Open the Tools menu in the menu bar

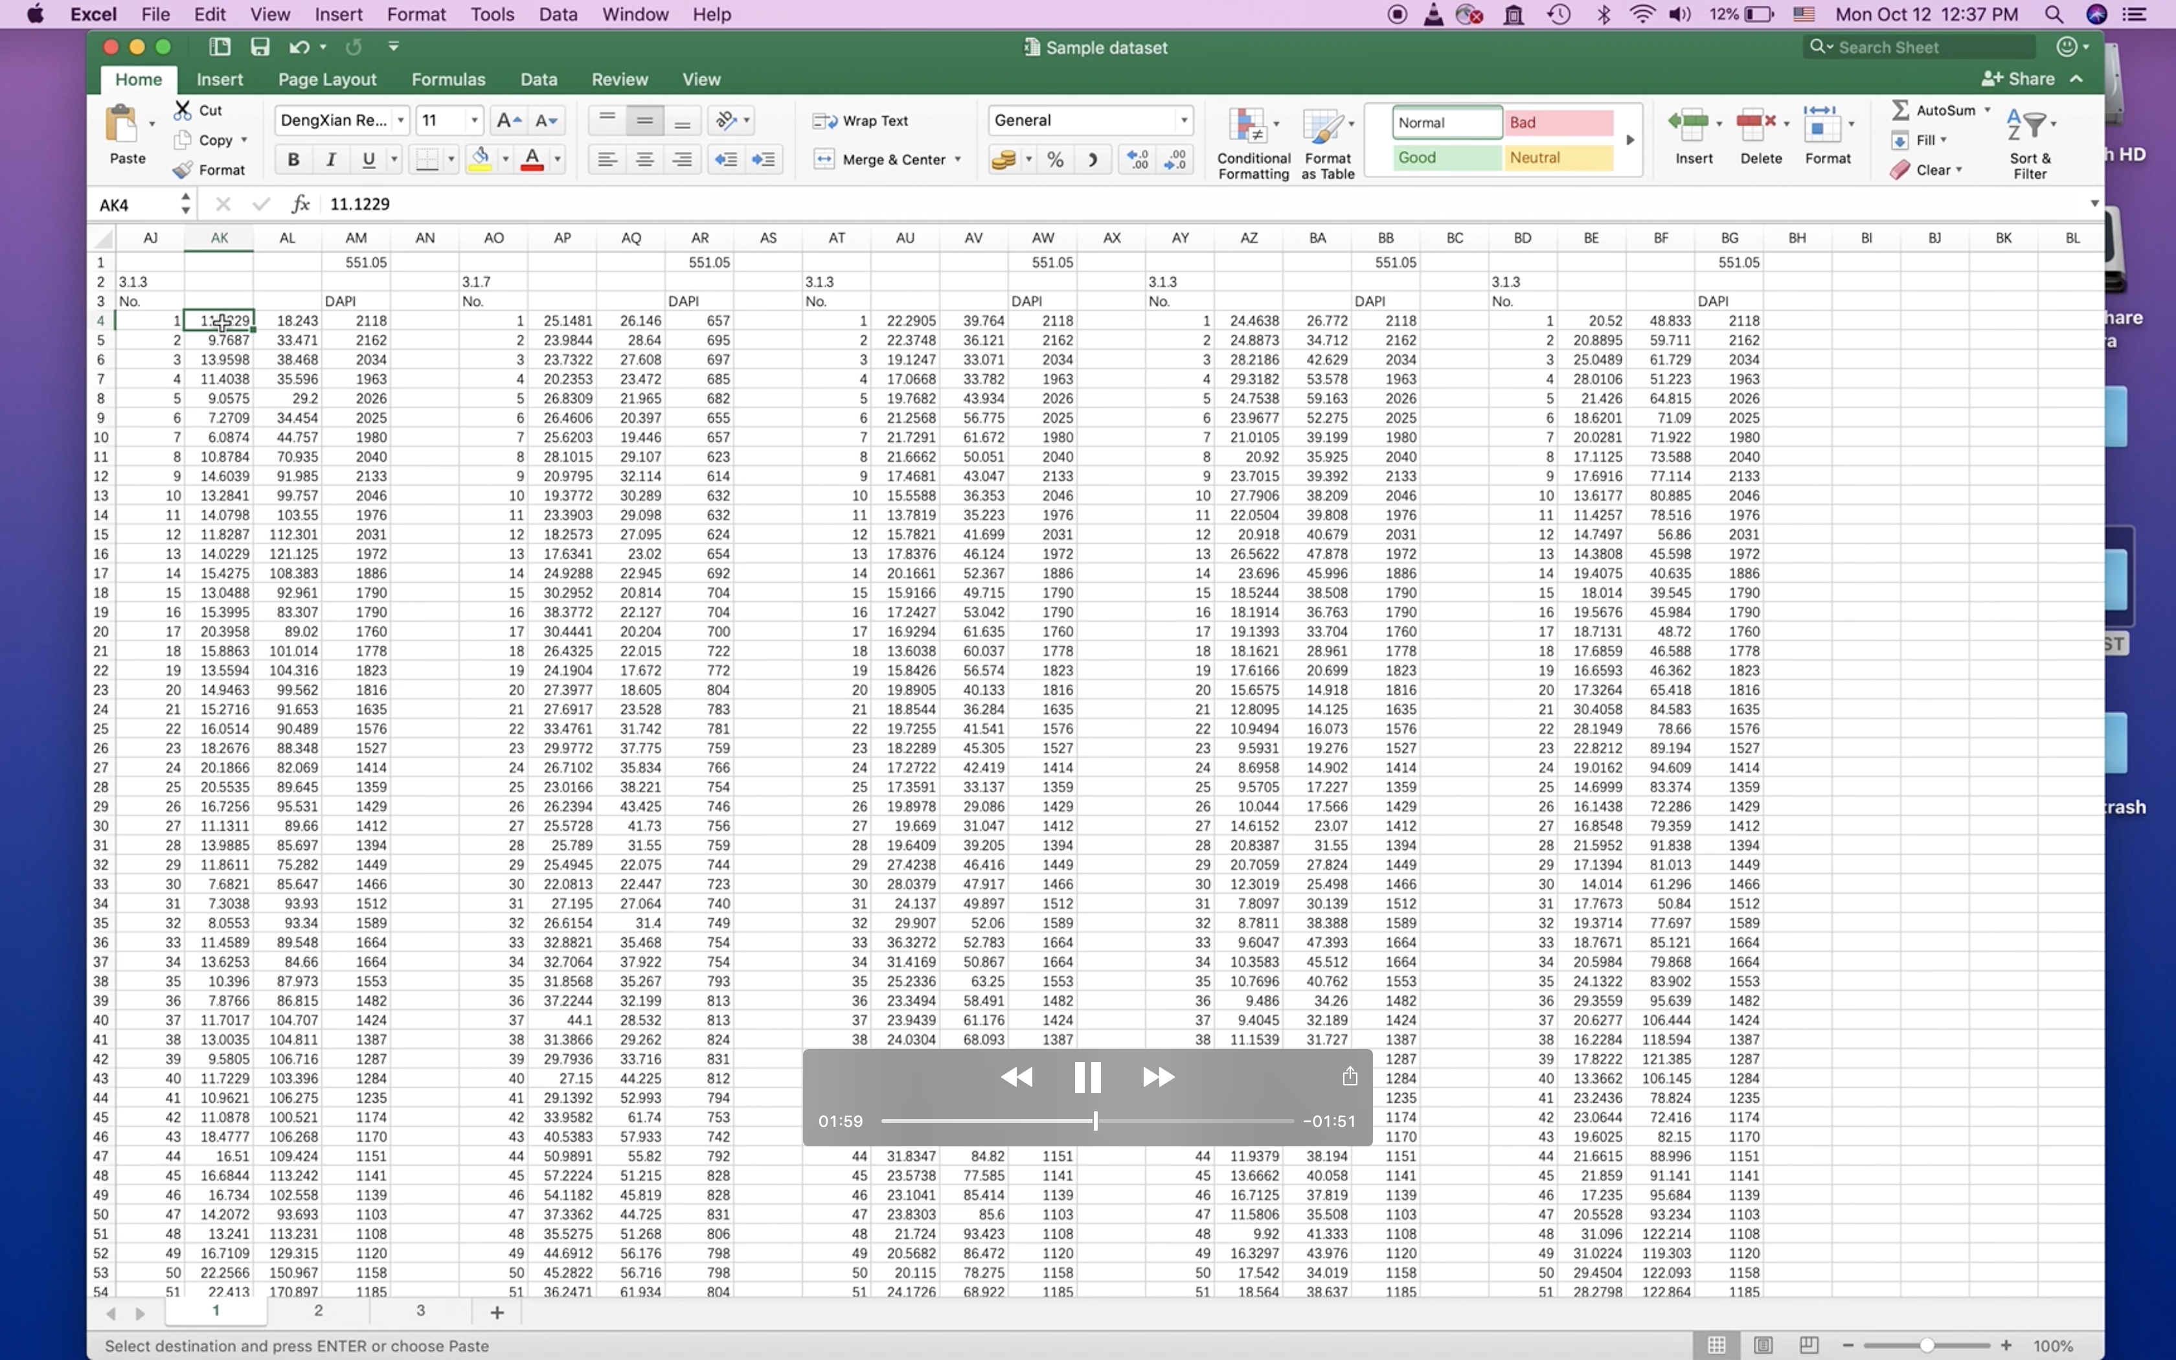(492, 14)
